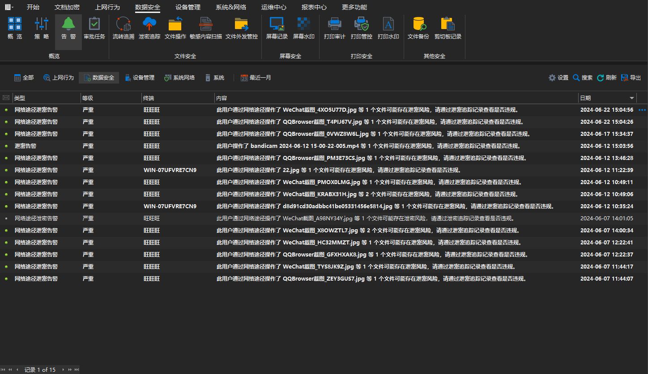Click the 导出 export button
This screenshot has height=374, width=648.
pos(631,78)
